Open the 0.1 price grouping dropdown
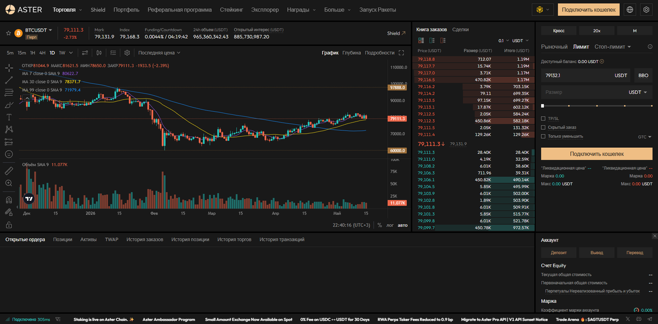The image size is (658, 324). [x=503, y=40]
